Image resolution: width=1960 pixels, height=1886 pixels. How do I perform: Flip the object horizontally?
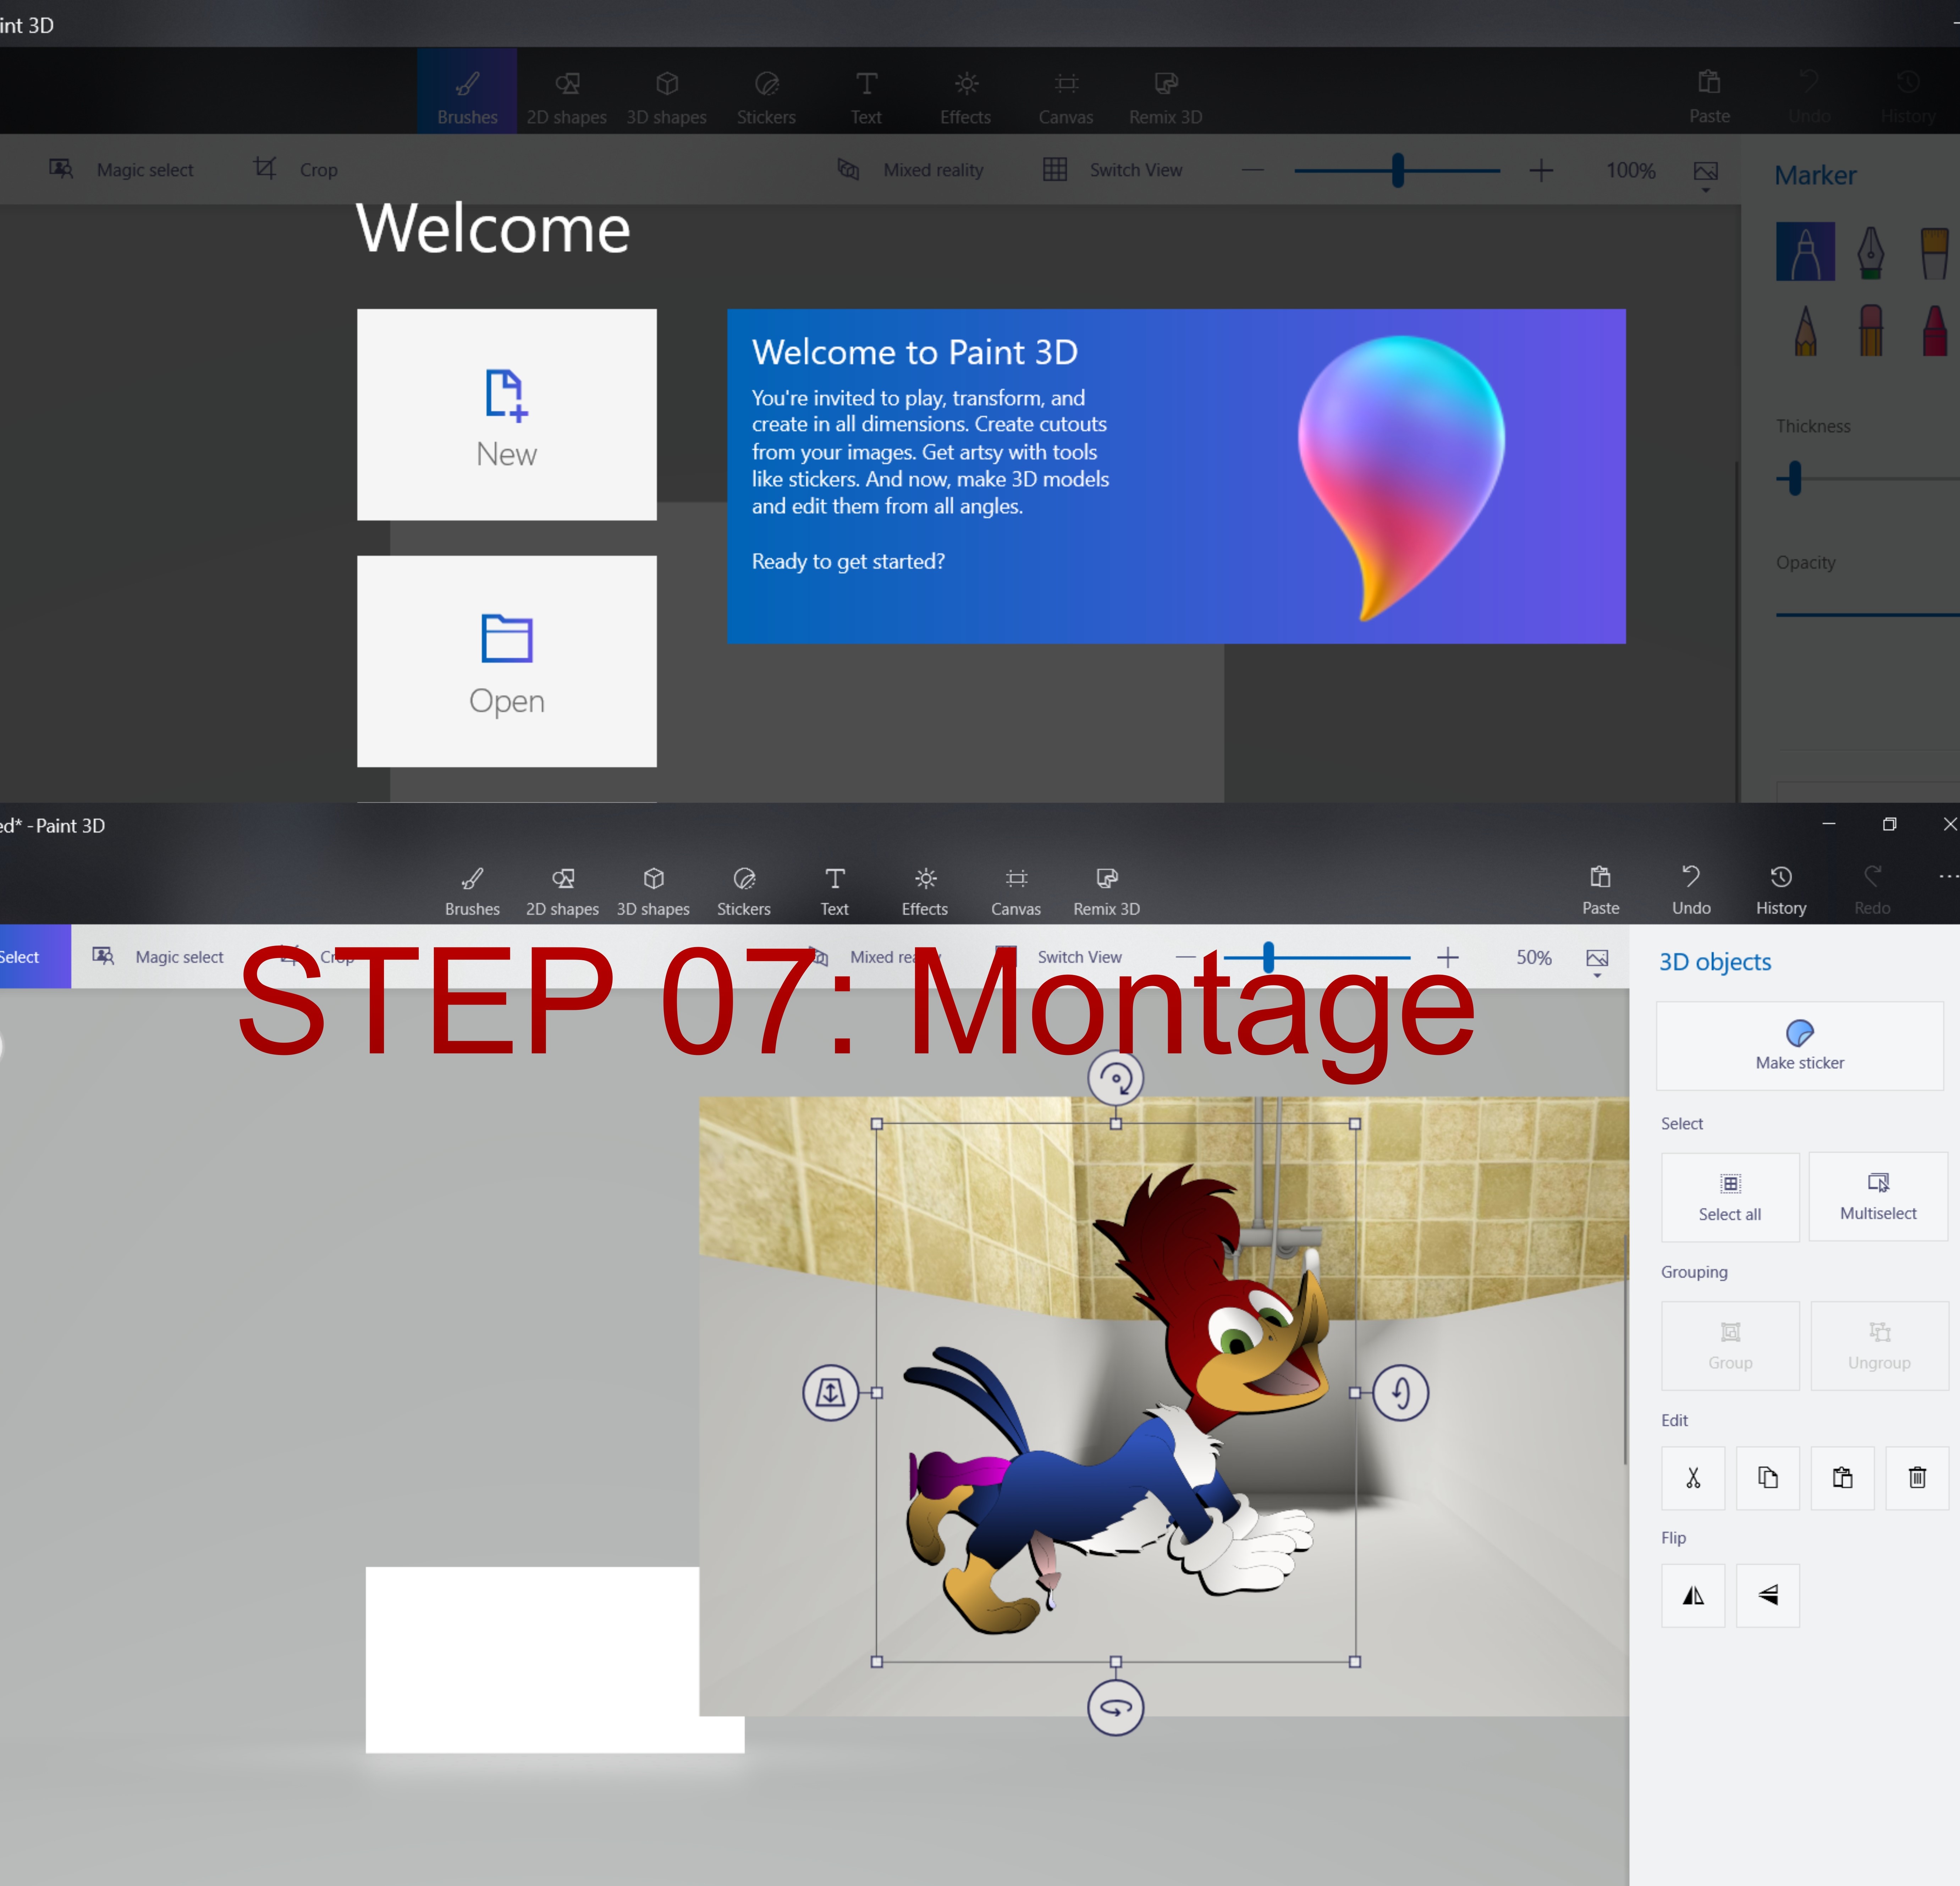1692,1595
